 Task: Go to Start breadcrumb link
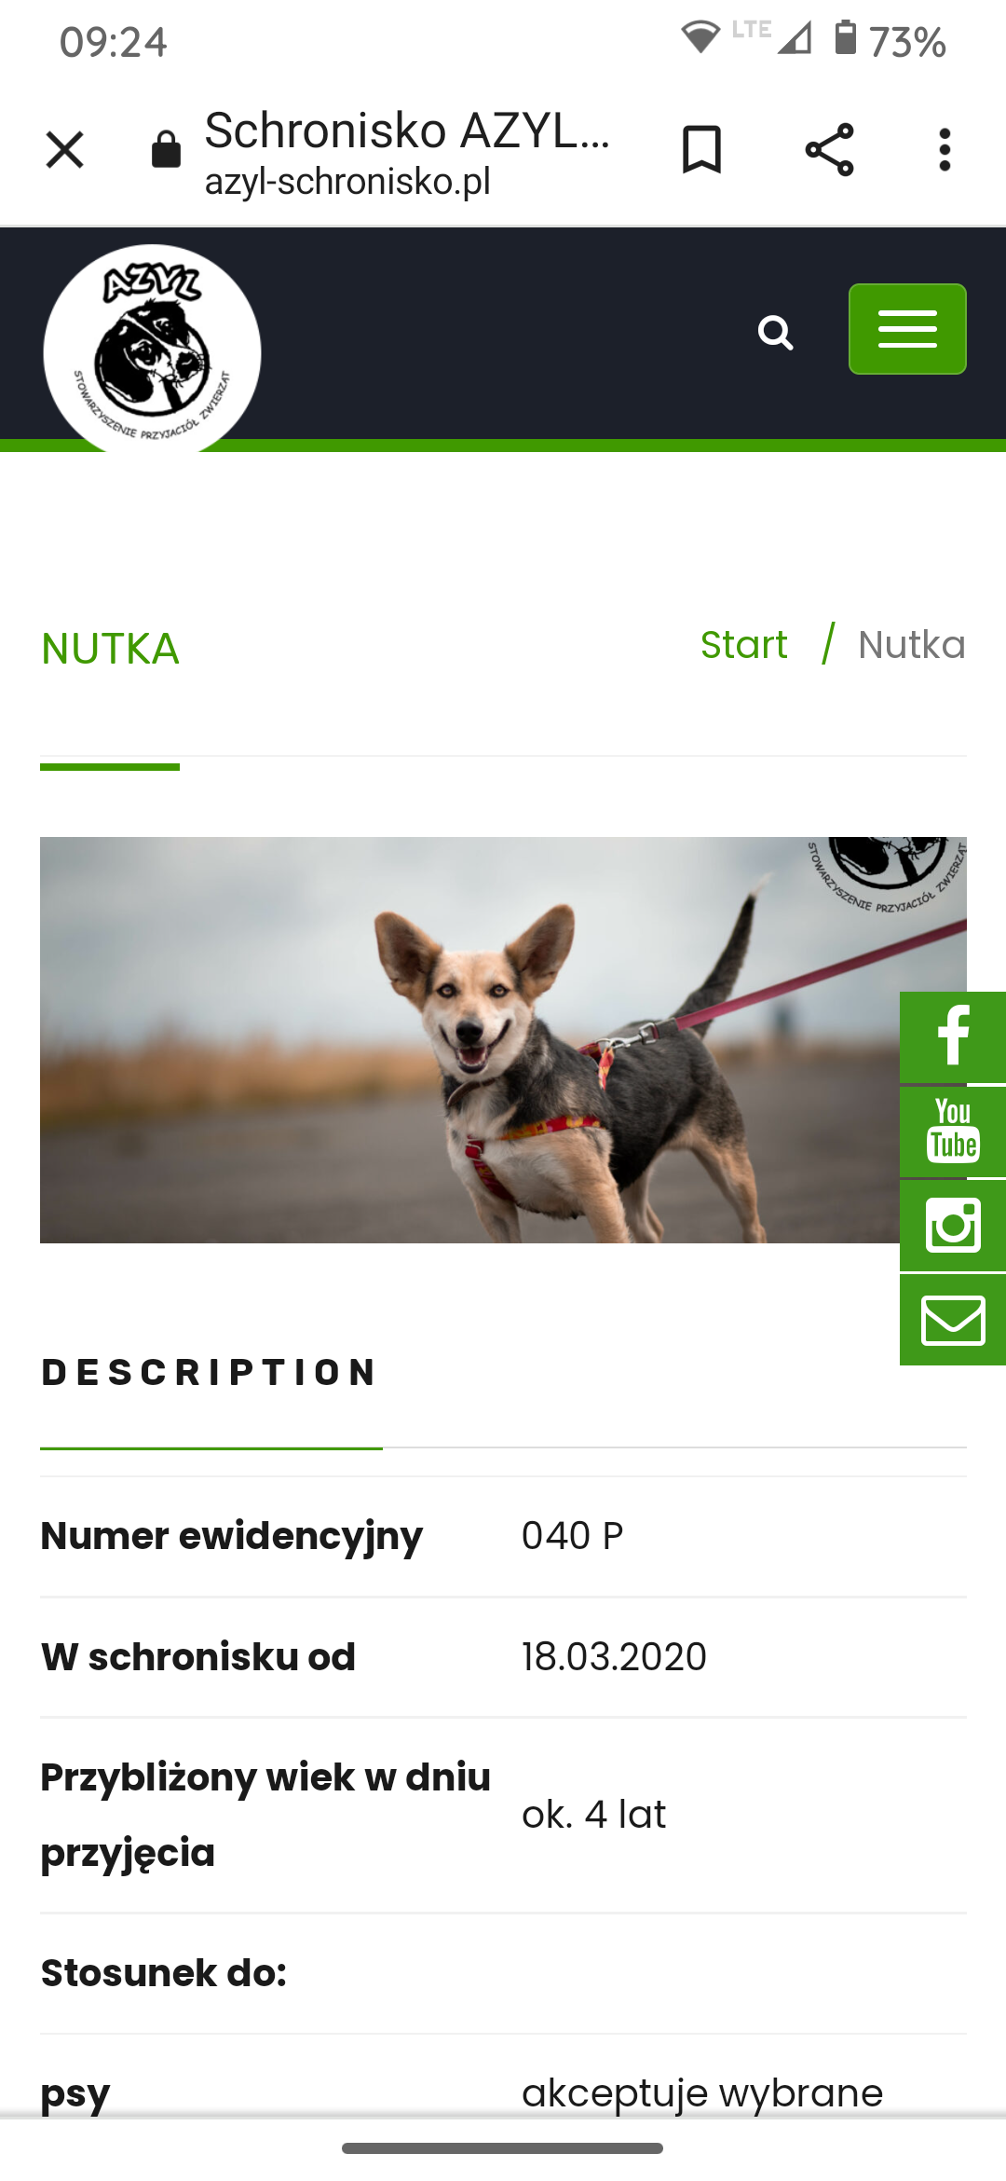point(743,645)
